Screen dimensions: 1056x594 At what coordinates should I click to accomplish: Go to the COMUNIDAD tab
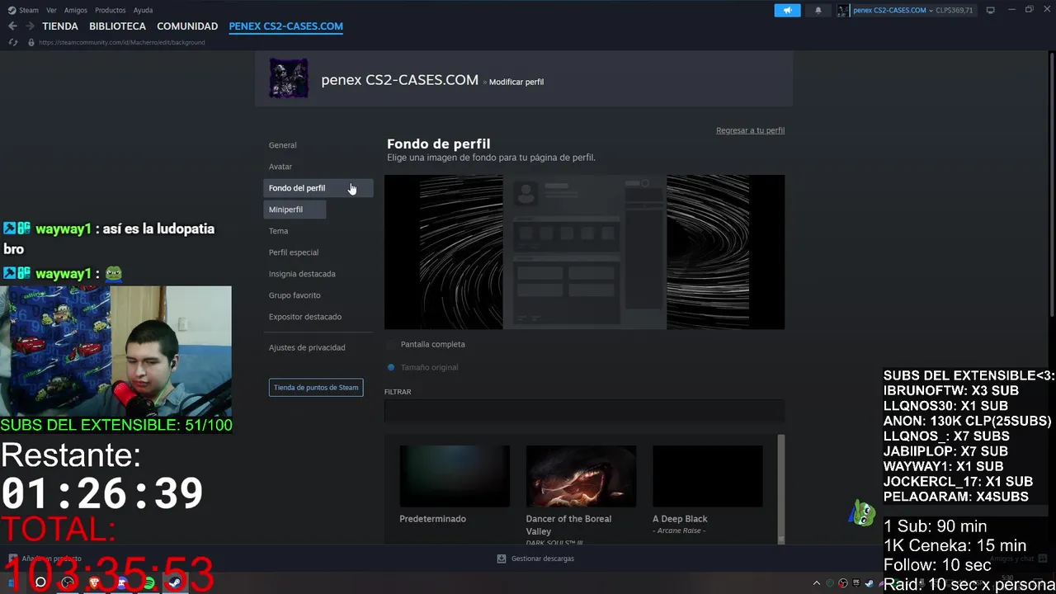[187, 26]
